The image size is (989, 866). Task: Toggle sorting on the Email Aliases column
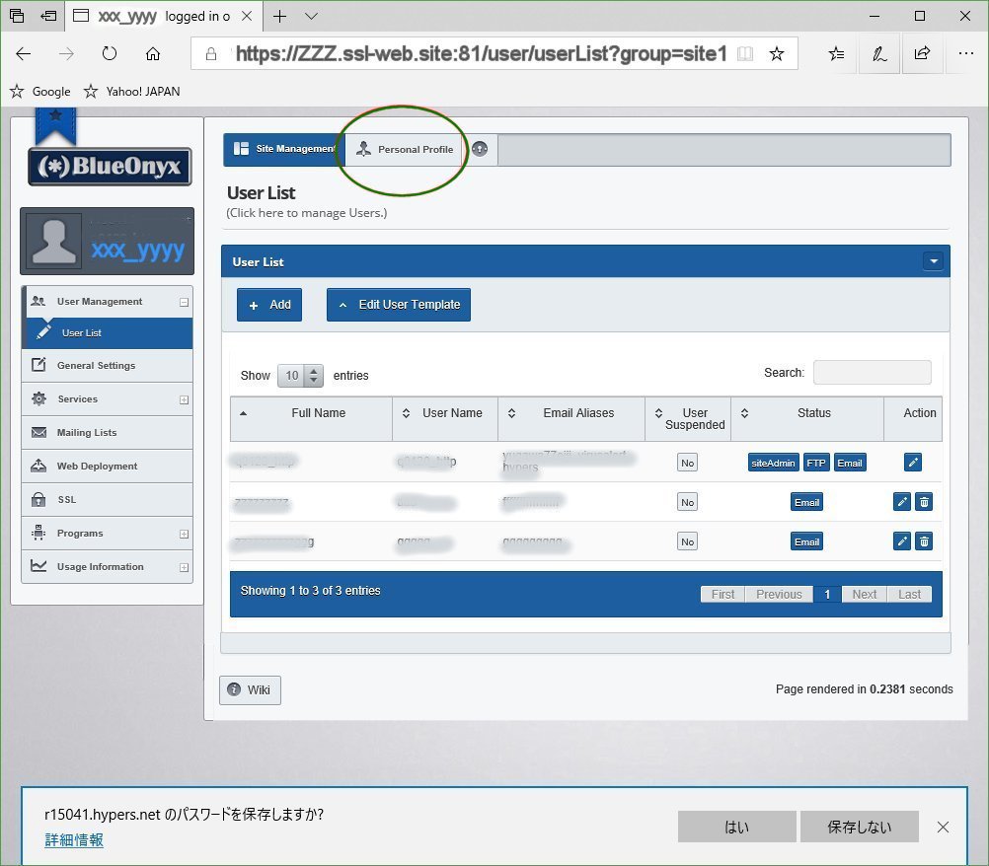510,412
